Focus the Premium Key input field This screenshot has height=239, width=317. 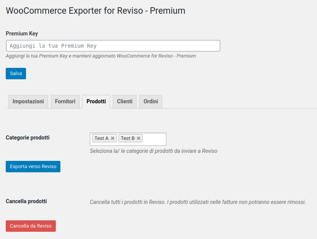click(x=113, y=46)
